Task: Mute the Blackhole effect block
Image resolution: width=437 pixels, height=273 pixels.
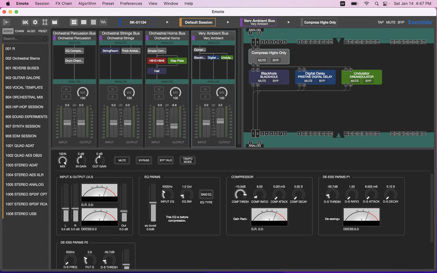Action: 262,81
